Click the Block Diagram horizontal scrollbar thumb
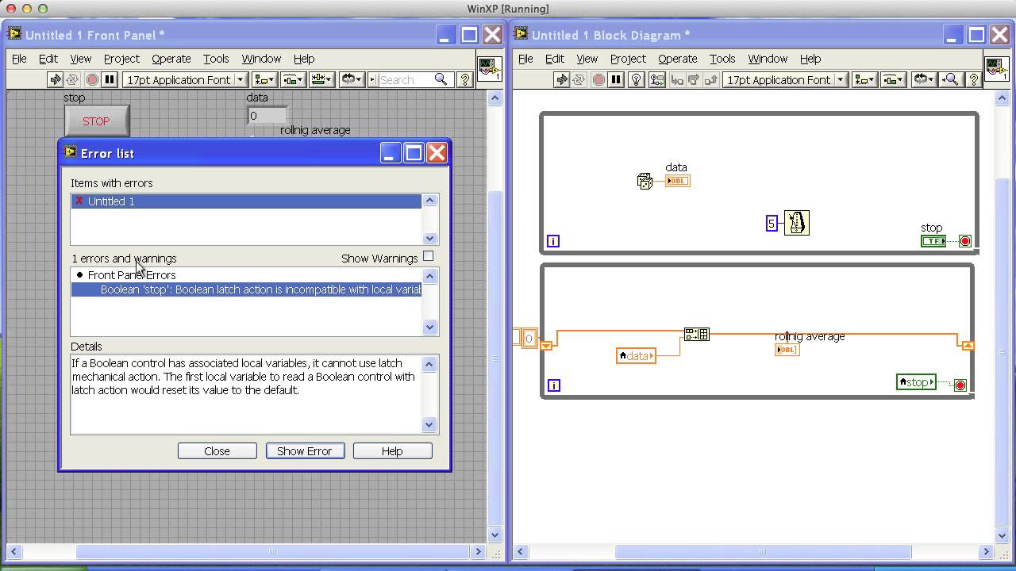 click(x=763, y=552)
